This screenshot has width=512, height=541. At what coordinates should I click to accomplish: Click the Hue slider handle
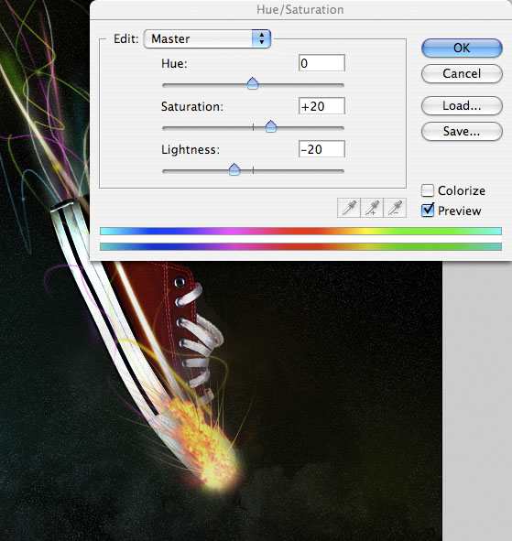253,83
